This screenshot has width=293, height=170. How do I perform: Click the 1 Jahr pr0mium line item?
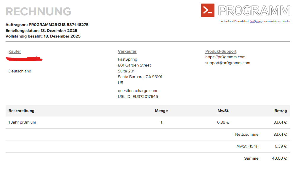click(x=22, y=122)
